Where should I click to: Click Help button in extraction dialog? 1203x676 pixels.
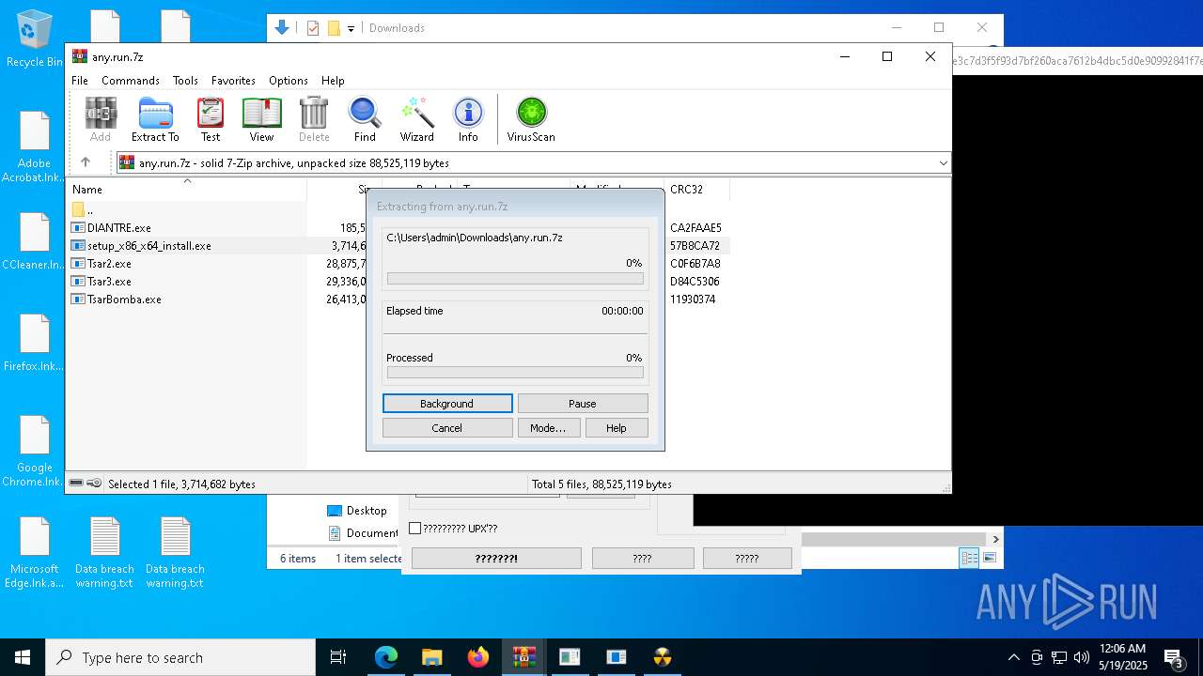tap(617, 428)
